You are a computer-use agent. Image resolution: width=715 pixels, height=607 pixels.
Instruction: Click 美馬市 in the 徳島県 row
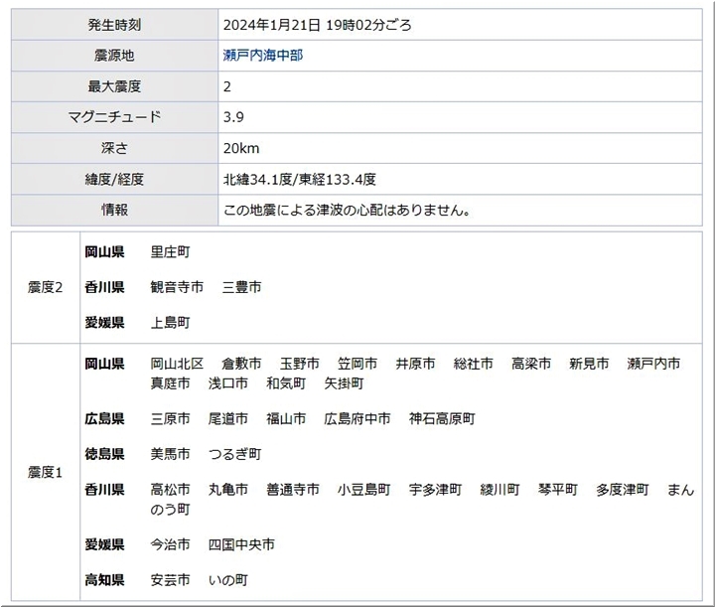tap(170, 454)
